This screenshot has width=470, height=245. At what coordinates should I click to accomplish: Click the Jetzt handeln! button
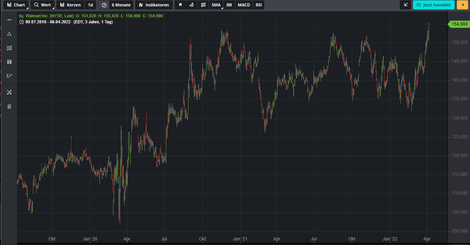pyautogui.click(x=434, y=5)
